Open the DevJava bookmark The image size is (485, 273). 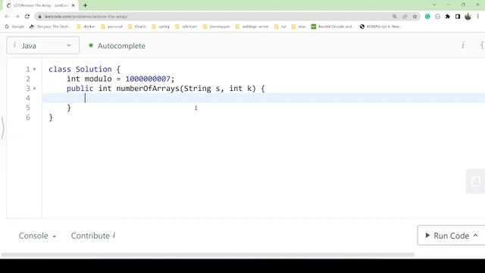point(50,27)
